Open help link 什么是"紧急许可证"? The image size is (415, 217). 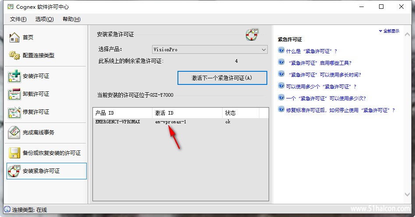(311, 51)
